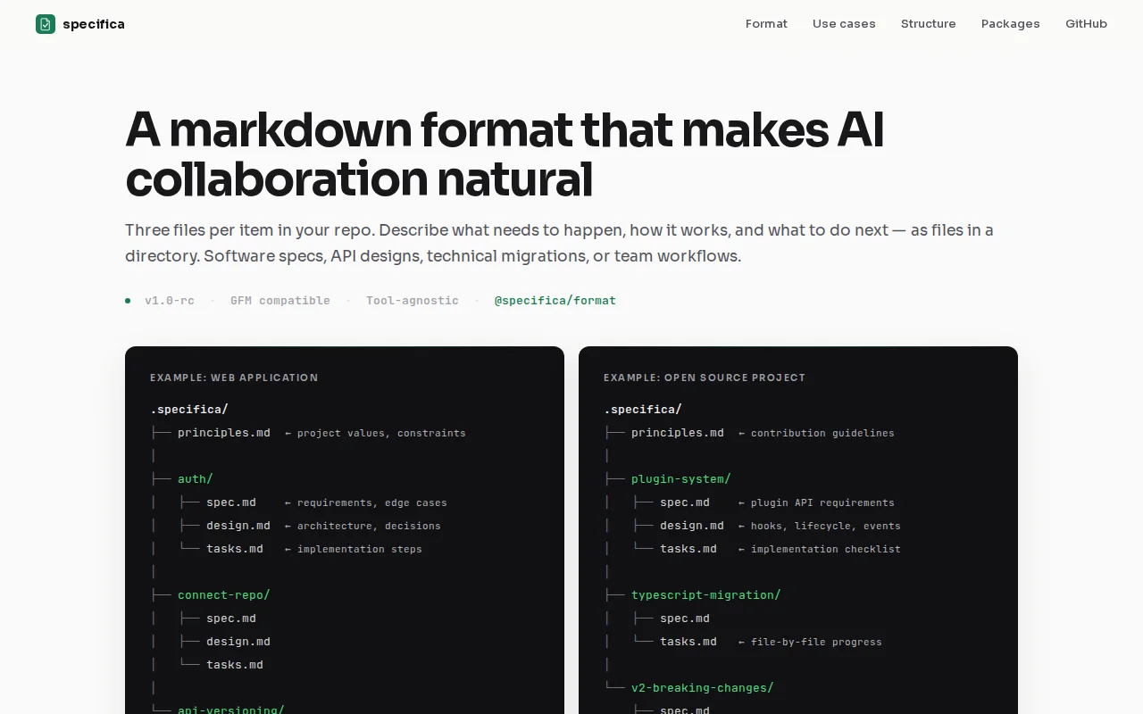Click the @specifica/format package link
1143x714 pixels.
pos(555,301)
